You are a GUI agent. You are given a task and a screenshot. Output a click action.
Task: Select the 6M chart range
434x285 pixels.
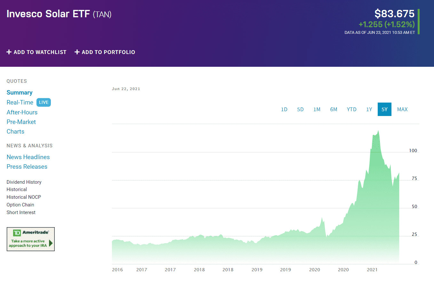[x=334, y=109]
